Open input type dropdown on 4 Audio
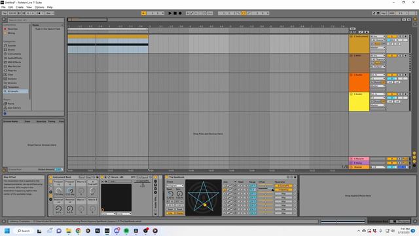The width and height of the screenshot is (419, 236). (378, 94)
